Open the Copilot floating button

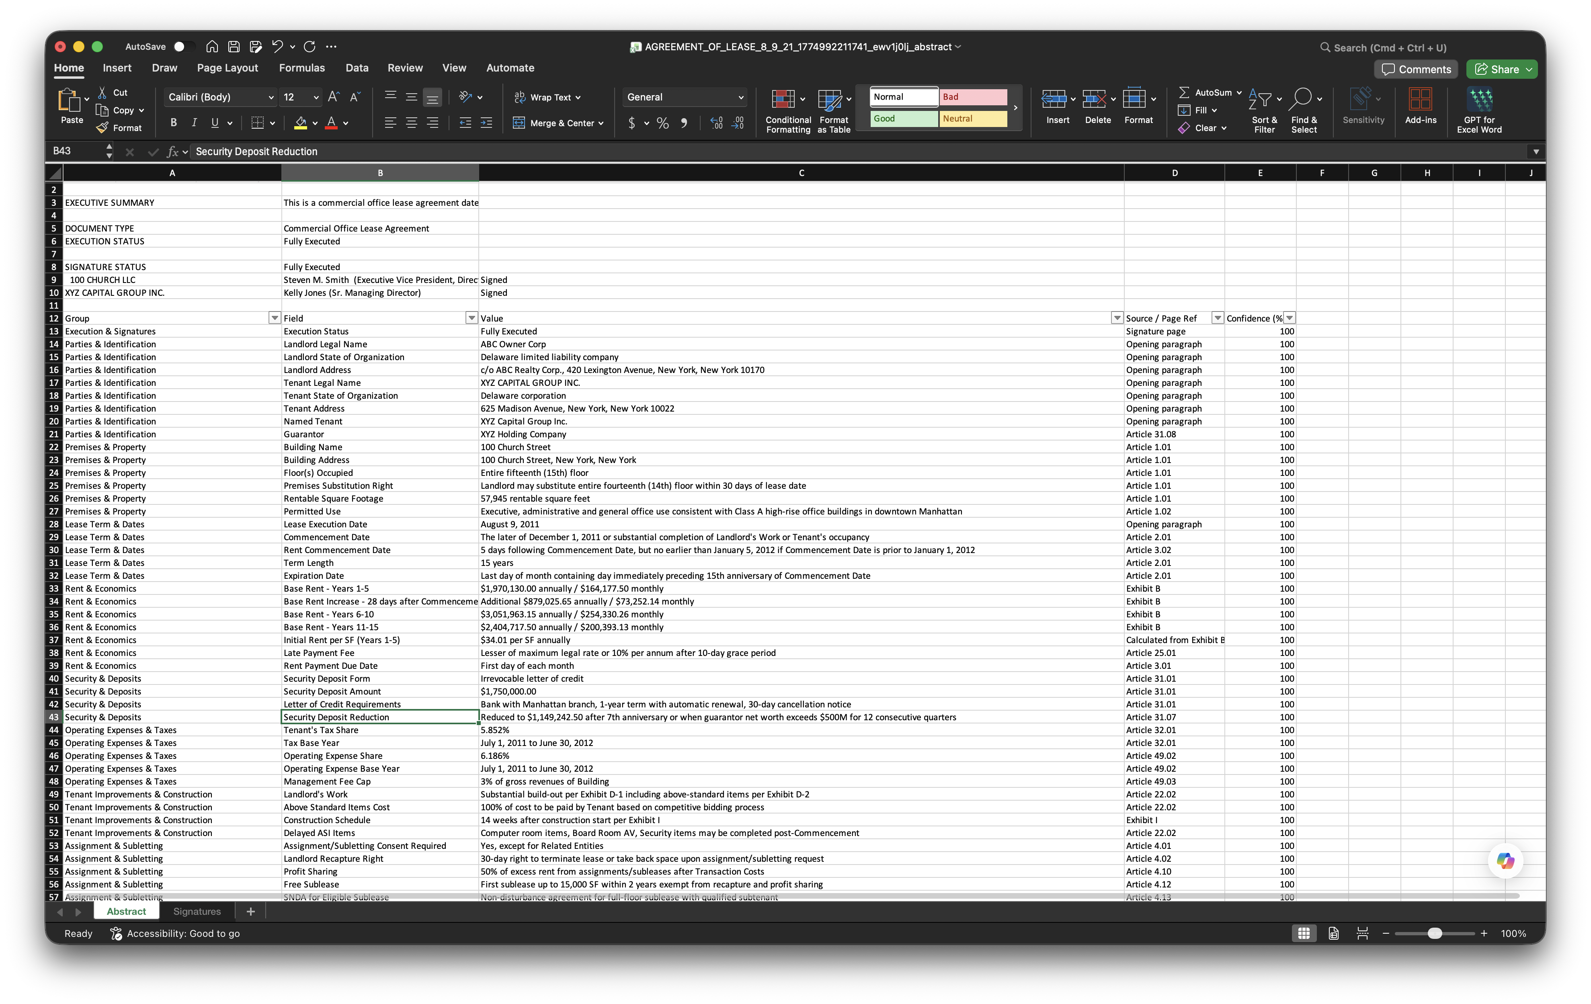(x=1505, y=861)
